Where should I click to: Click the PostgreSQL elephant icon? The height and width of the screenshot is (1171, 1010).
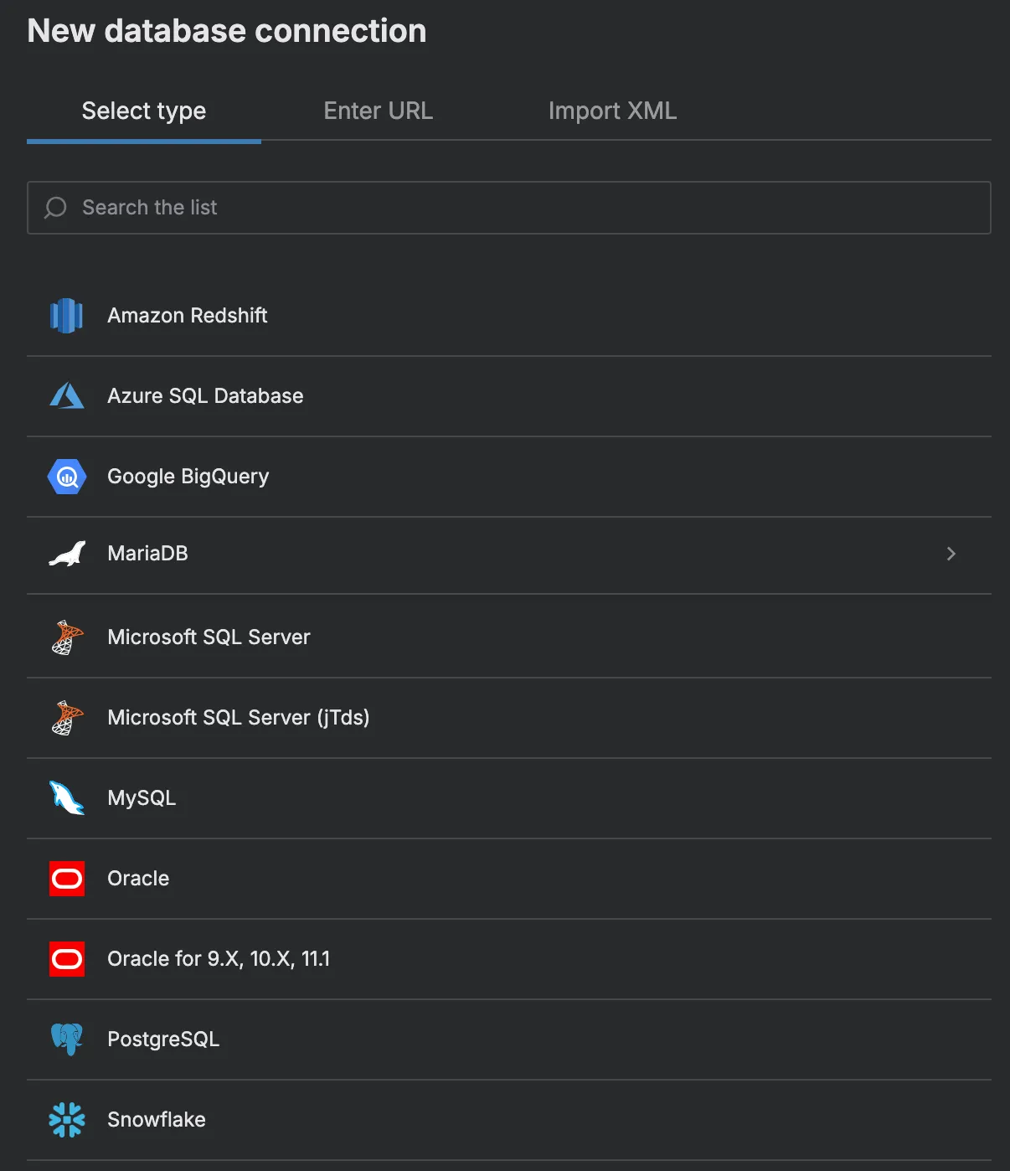pos(66,1039)
